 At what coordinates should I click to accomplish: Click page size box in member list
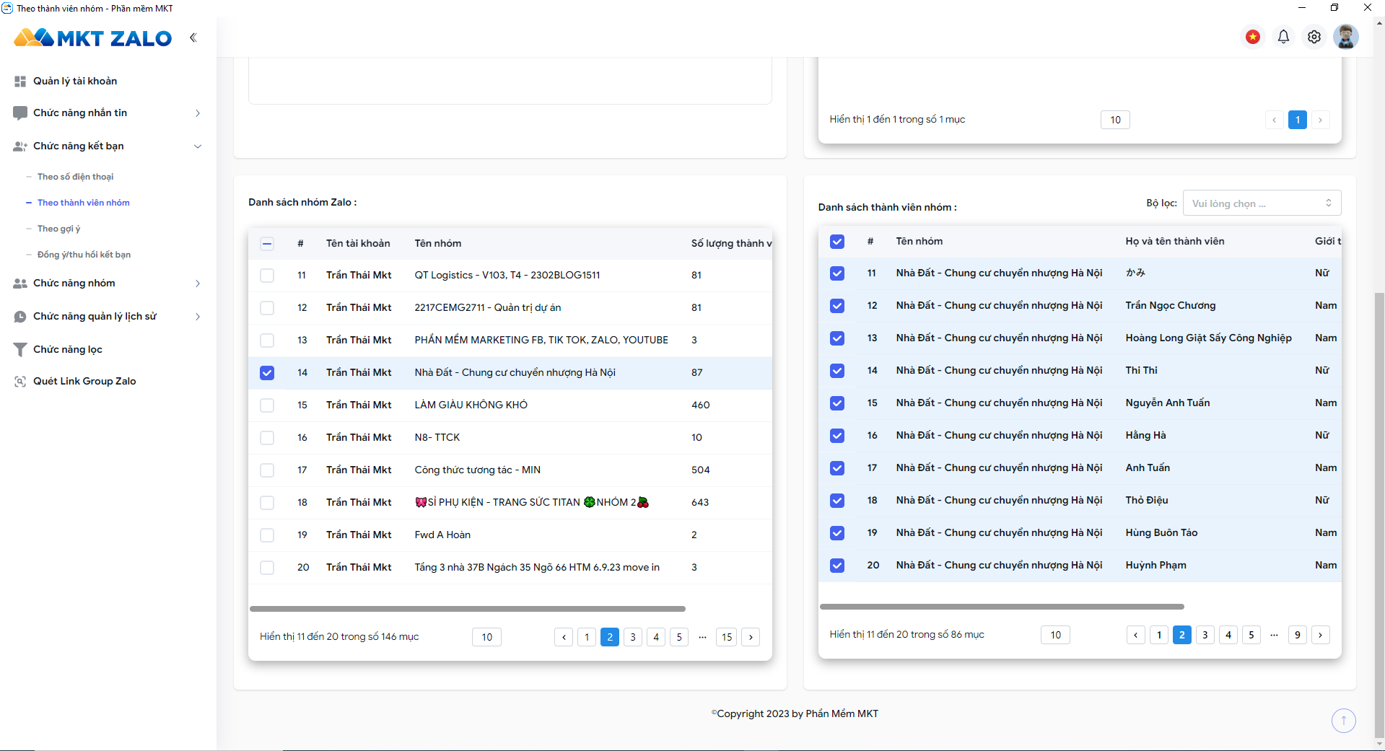pos(1055,635)
